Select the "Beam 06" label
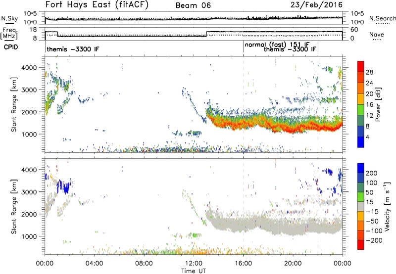Viewport: 396px width, 274px height. [193, 5]
